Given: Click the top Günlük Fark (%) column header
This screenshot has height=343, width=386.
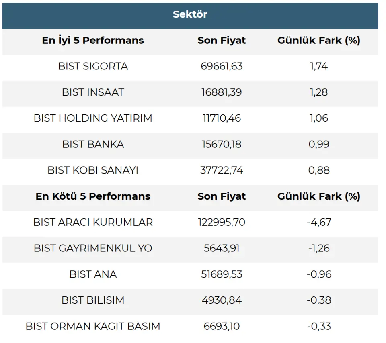Looking at the screenshot, I should (319, 41).
